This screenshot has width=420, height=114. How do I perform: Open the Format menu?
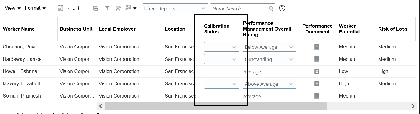click(x=35, y=8)
